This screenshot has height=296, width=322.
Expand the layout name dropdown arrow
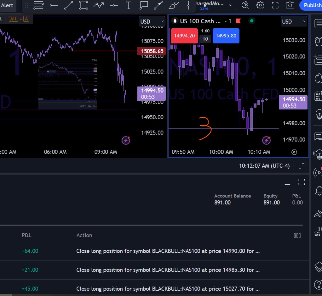[x=231, y=5]
